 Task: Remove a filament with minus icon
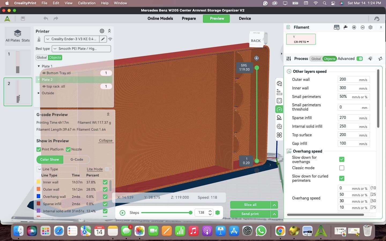pos(363,27)
